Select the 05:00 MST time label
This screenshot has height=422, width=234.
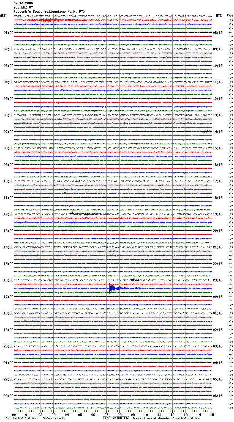point(9,99)
